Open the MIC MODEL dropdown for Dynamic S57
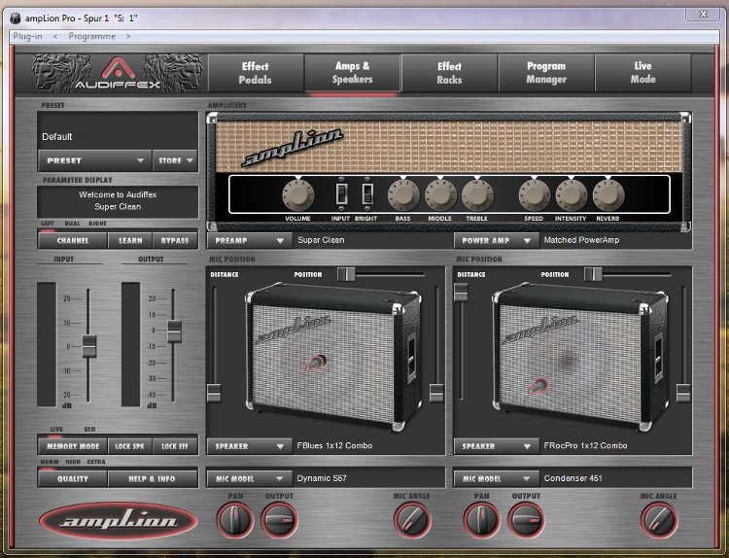This screenshot has height=558, width=729. (x=250, y=478)
